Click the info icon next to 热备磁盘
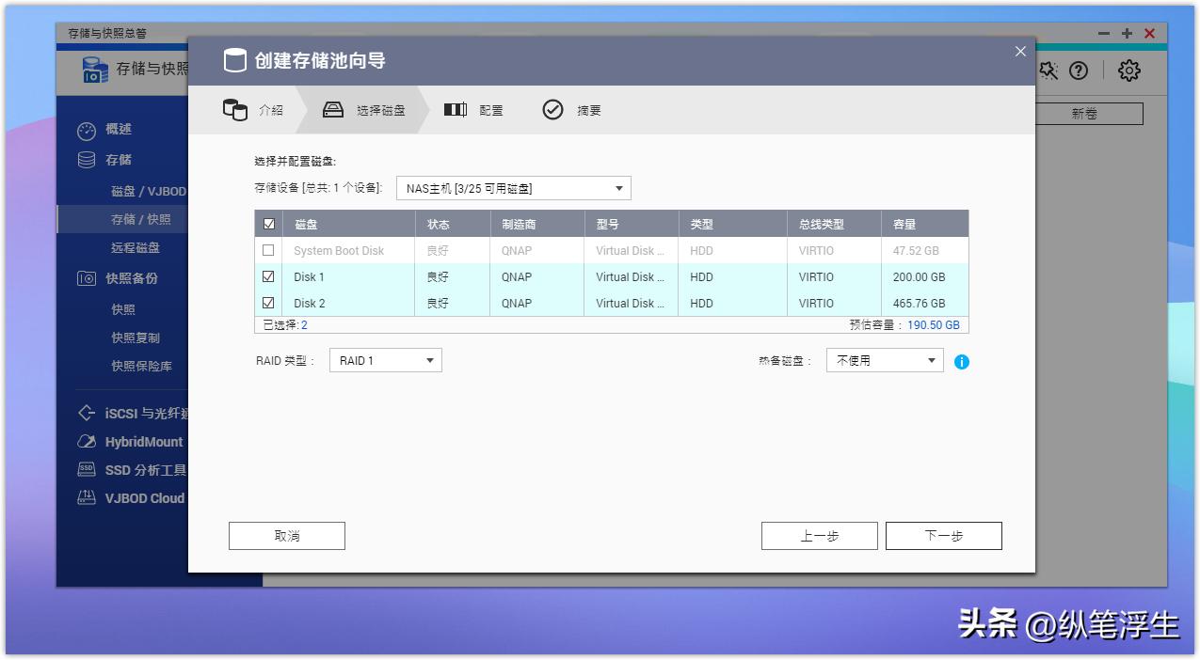 tap(961, 360)
